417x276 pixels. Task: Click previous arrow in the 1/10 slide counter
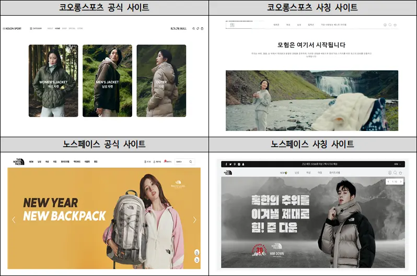[x=388, y=182]
